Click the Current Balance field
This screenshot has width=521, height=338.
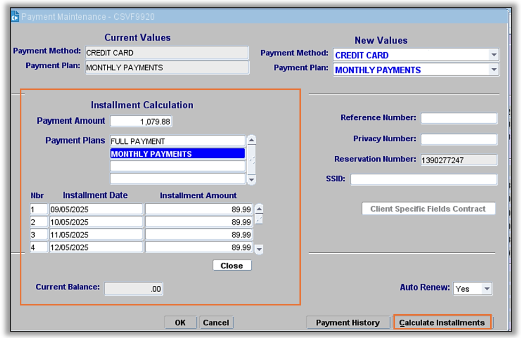click(133, 288)
